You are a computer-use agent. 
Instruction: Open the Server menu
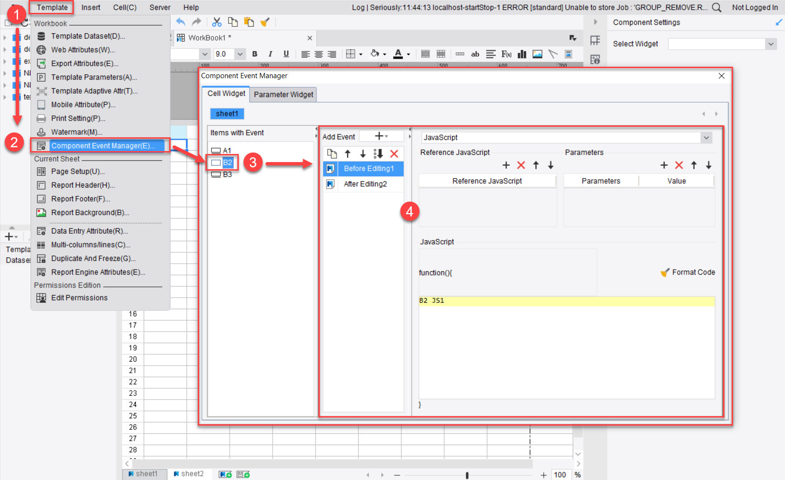click(x=160, y=7)
